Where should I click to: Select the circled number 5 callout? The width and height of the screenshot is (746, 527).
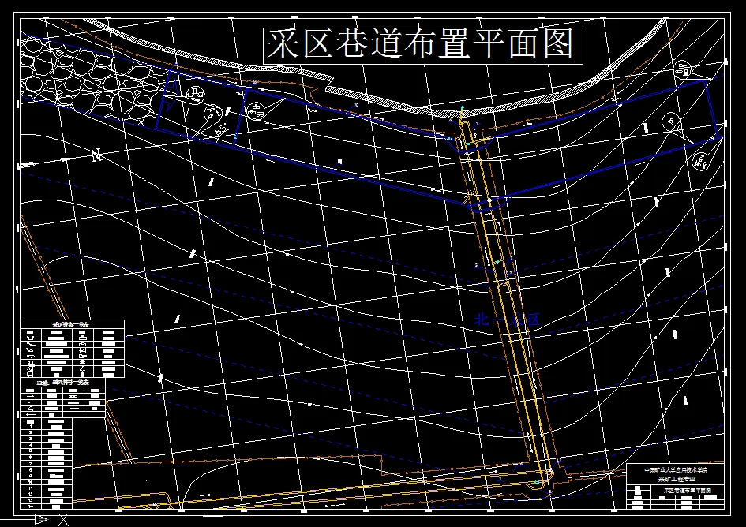click(673, 121)
